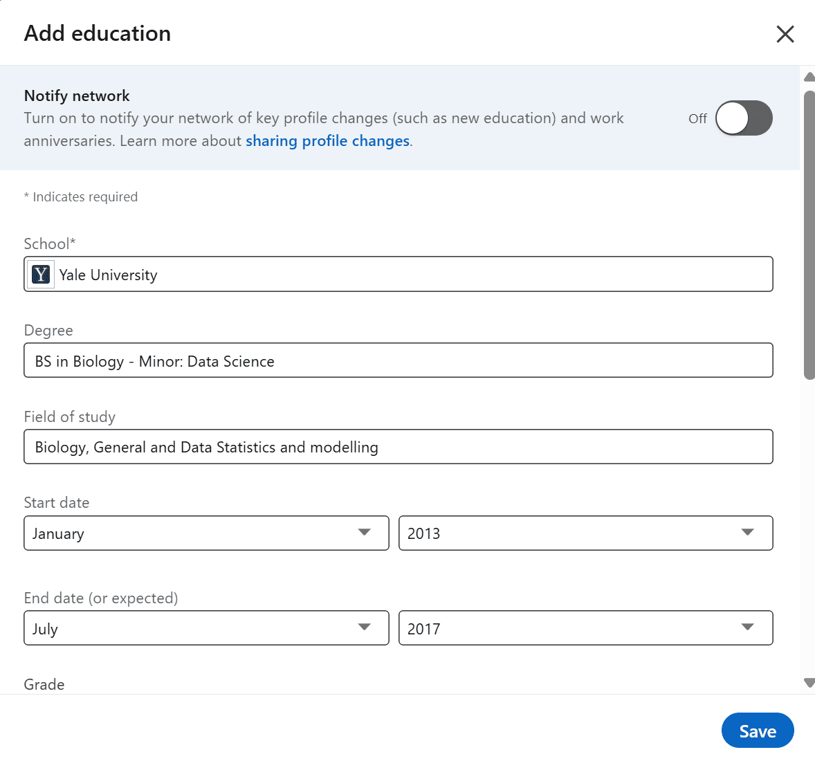Click the Yale University logo icon
This screenshot has width=815, height=761.
click(40, 274)
